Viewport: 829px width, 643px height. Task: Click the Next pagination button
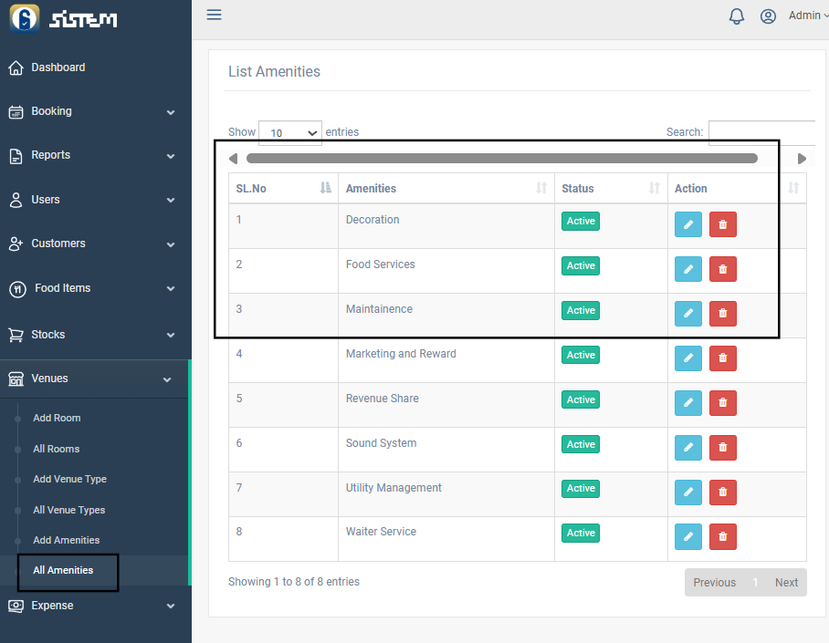point(786,582)
